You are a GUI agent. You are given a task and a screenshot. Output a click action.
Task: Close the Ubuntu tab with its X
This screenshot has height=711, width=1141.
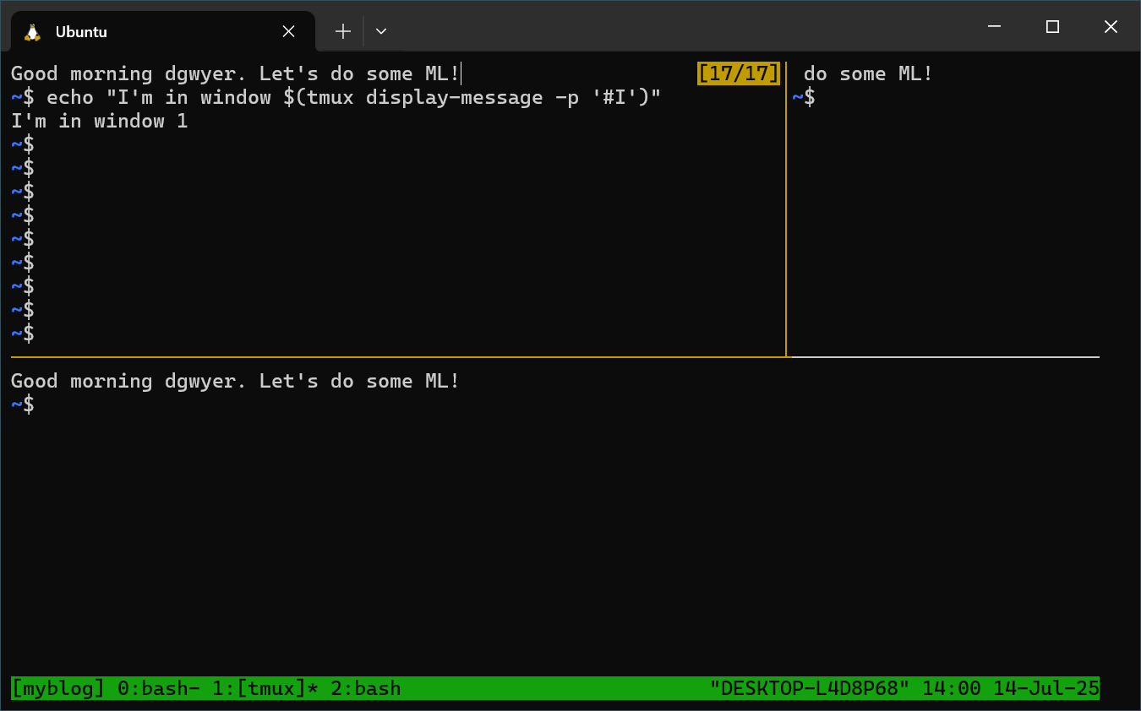(288, 30)
